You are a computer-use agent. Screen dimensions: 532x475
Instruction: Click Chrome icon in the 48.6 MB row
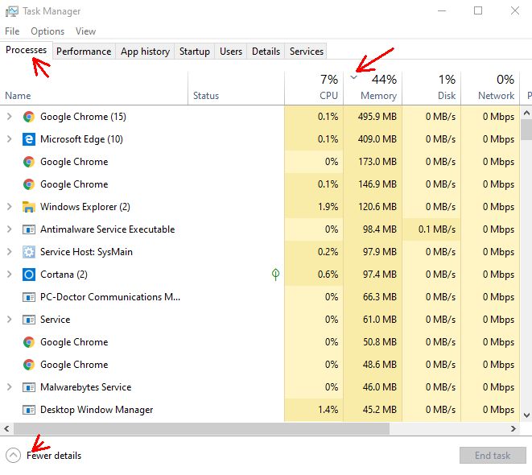[29, 365]
